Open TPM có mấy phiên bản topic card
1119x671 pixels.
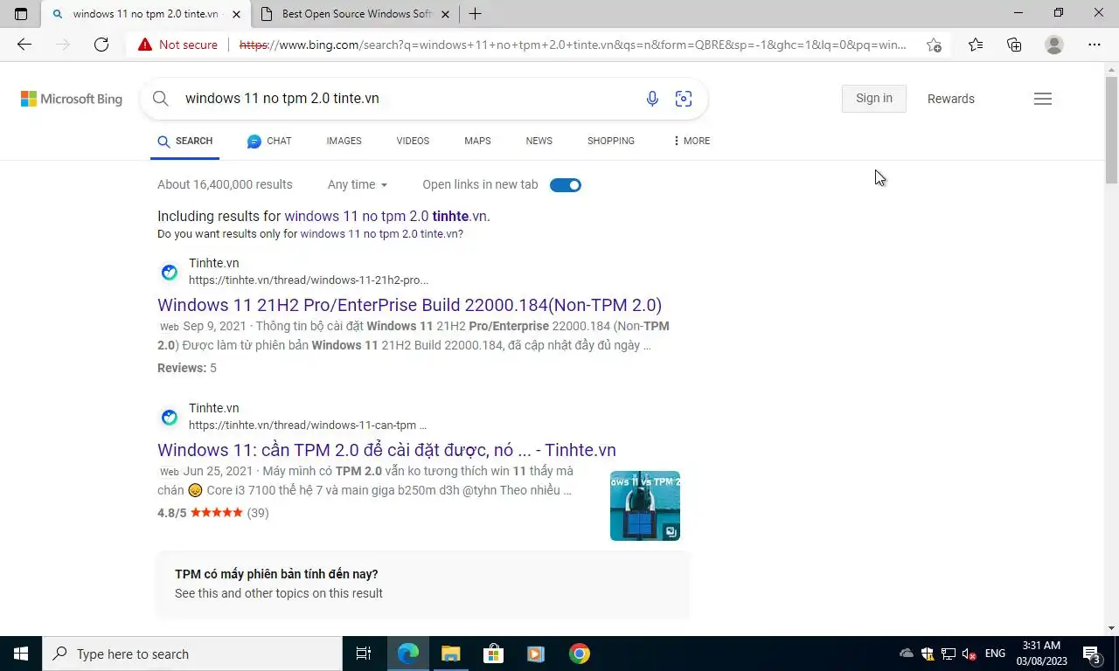[423, 584]
